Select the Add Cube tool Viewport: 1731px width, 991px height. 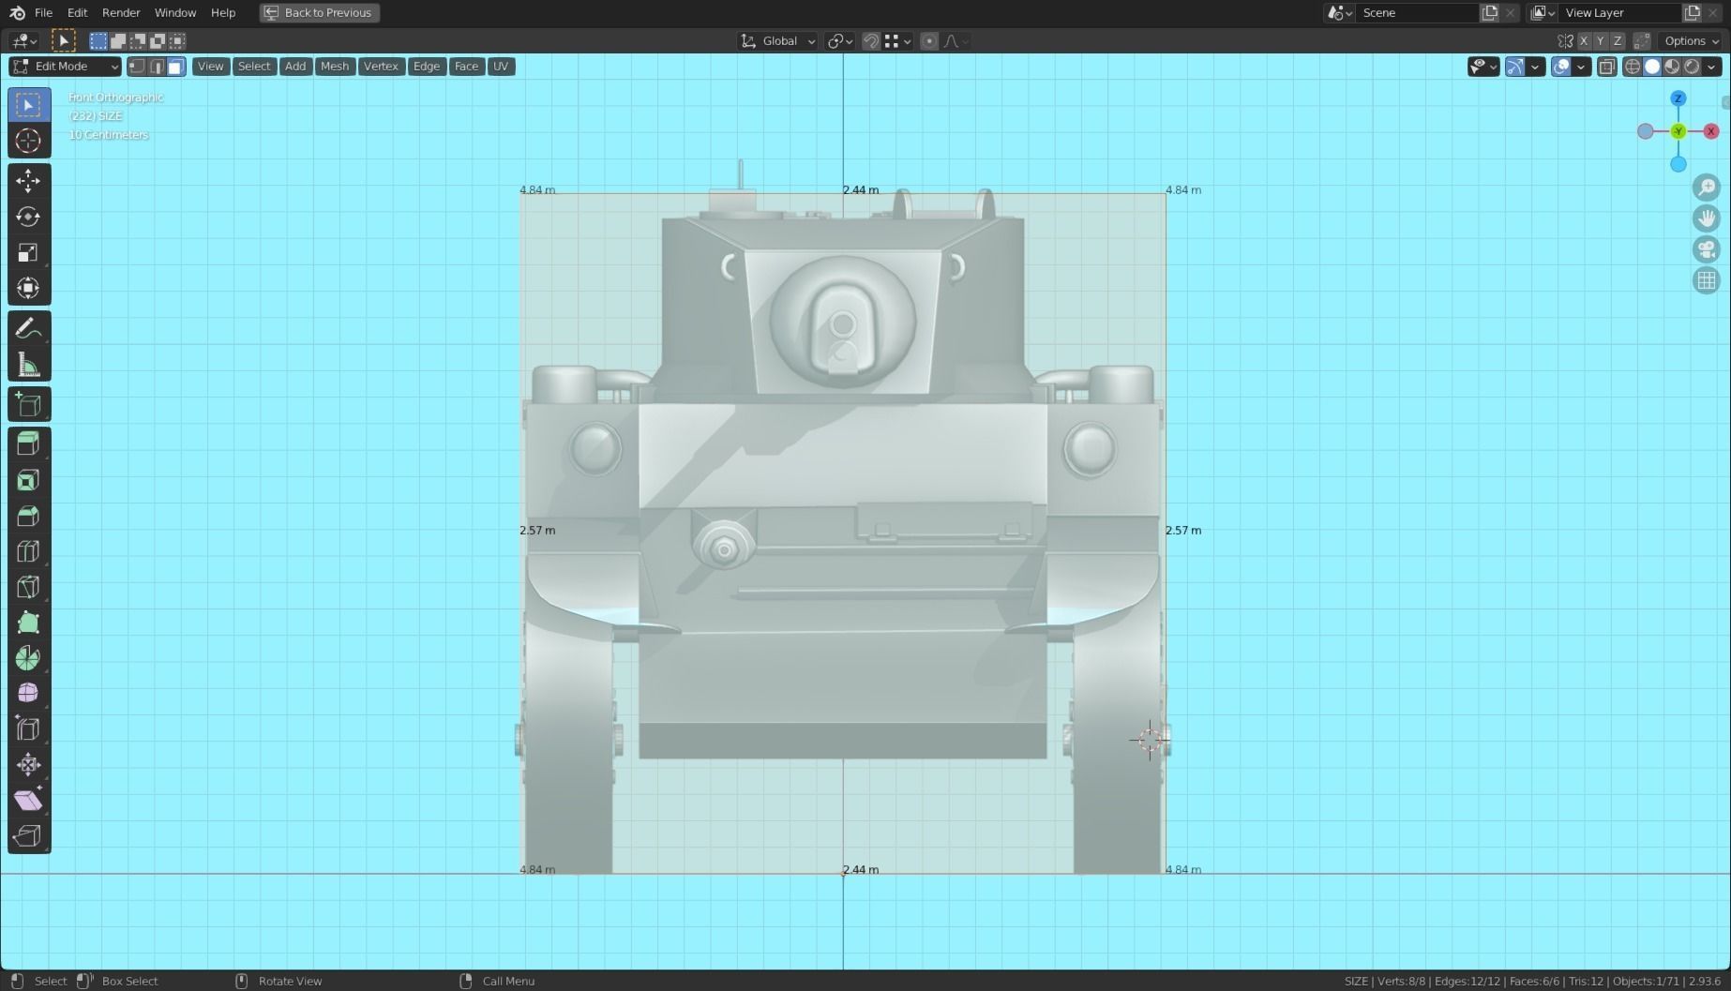(28, 405)
